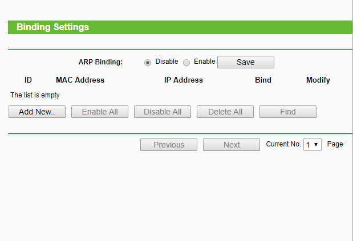Click the Find button
The width and height of the screenshot is (353, 241).
click(288, 112)
